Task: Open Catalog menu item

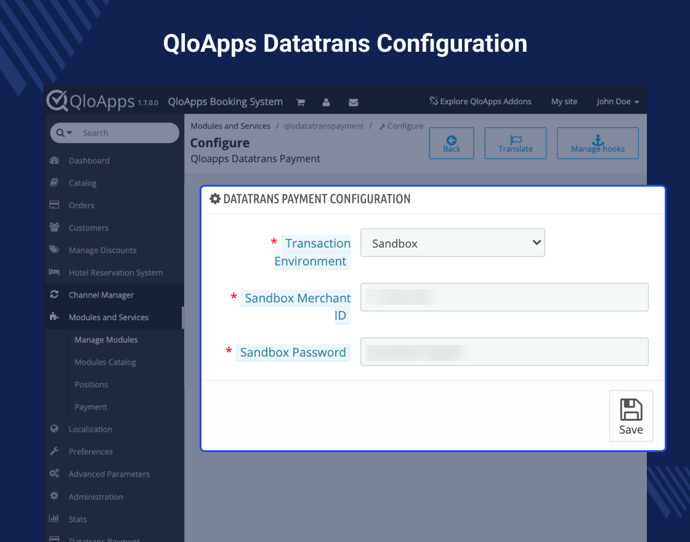Action: click(83, 183)
